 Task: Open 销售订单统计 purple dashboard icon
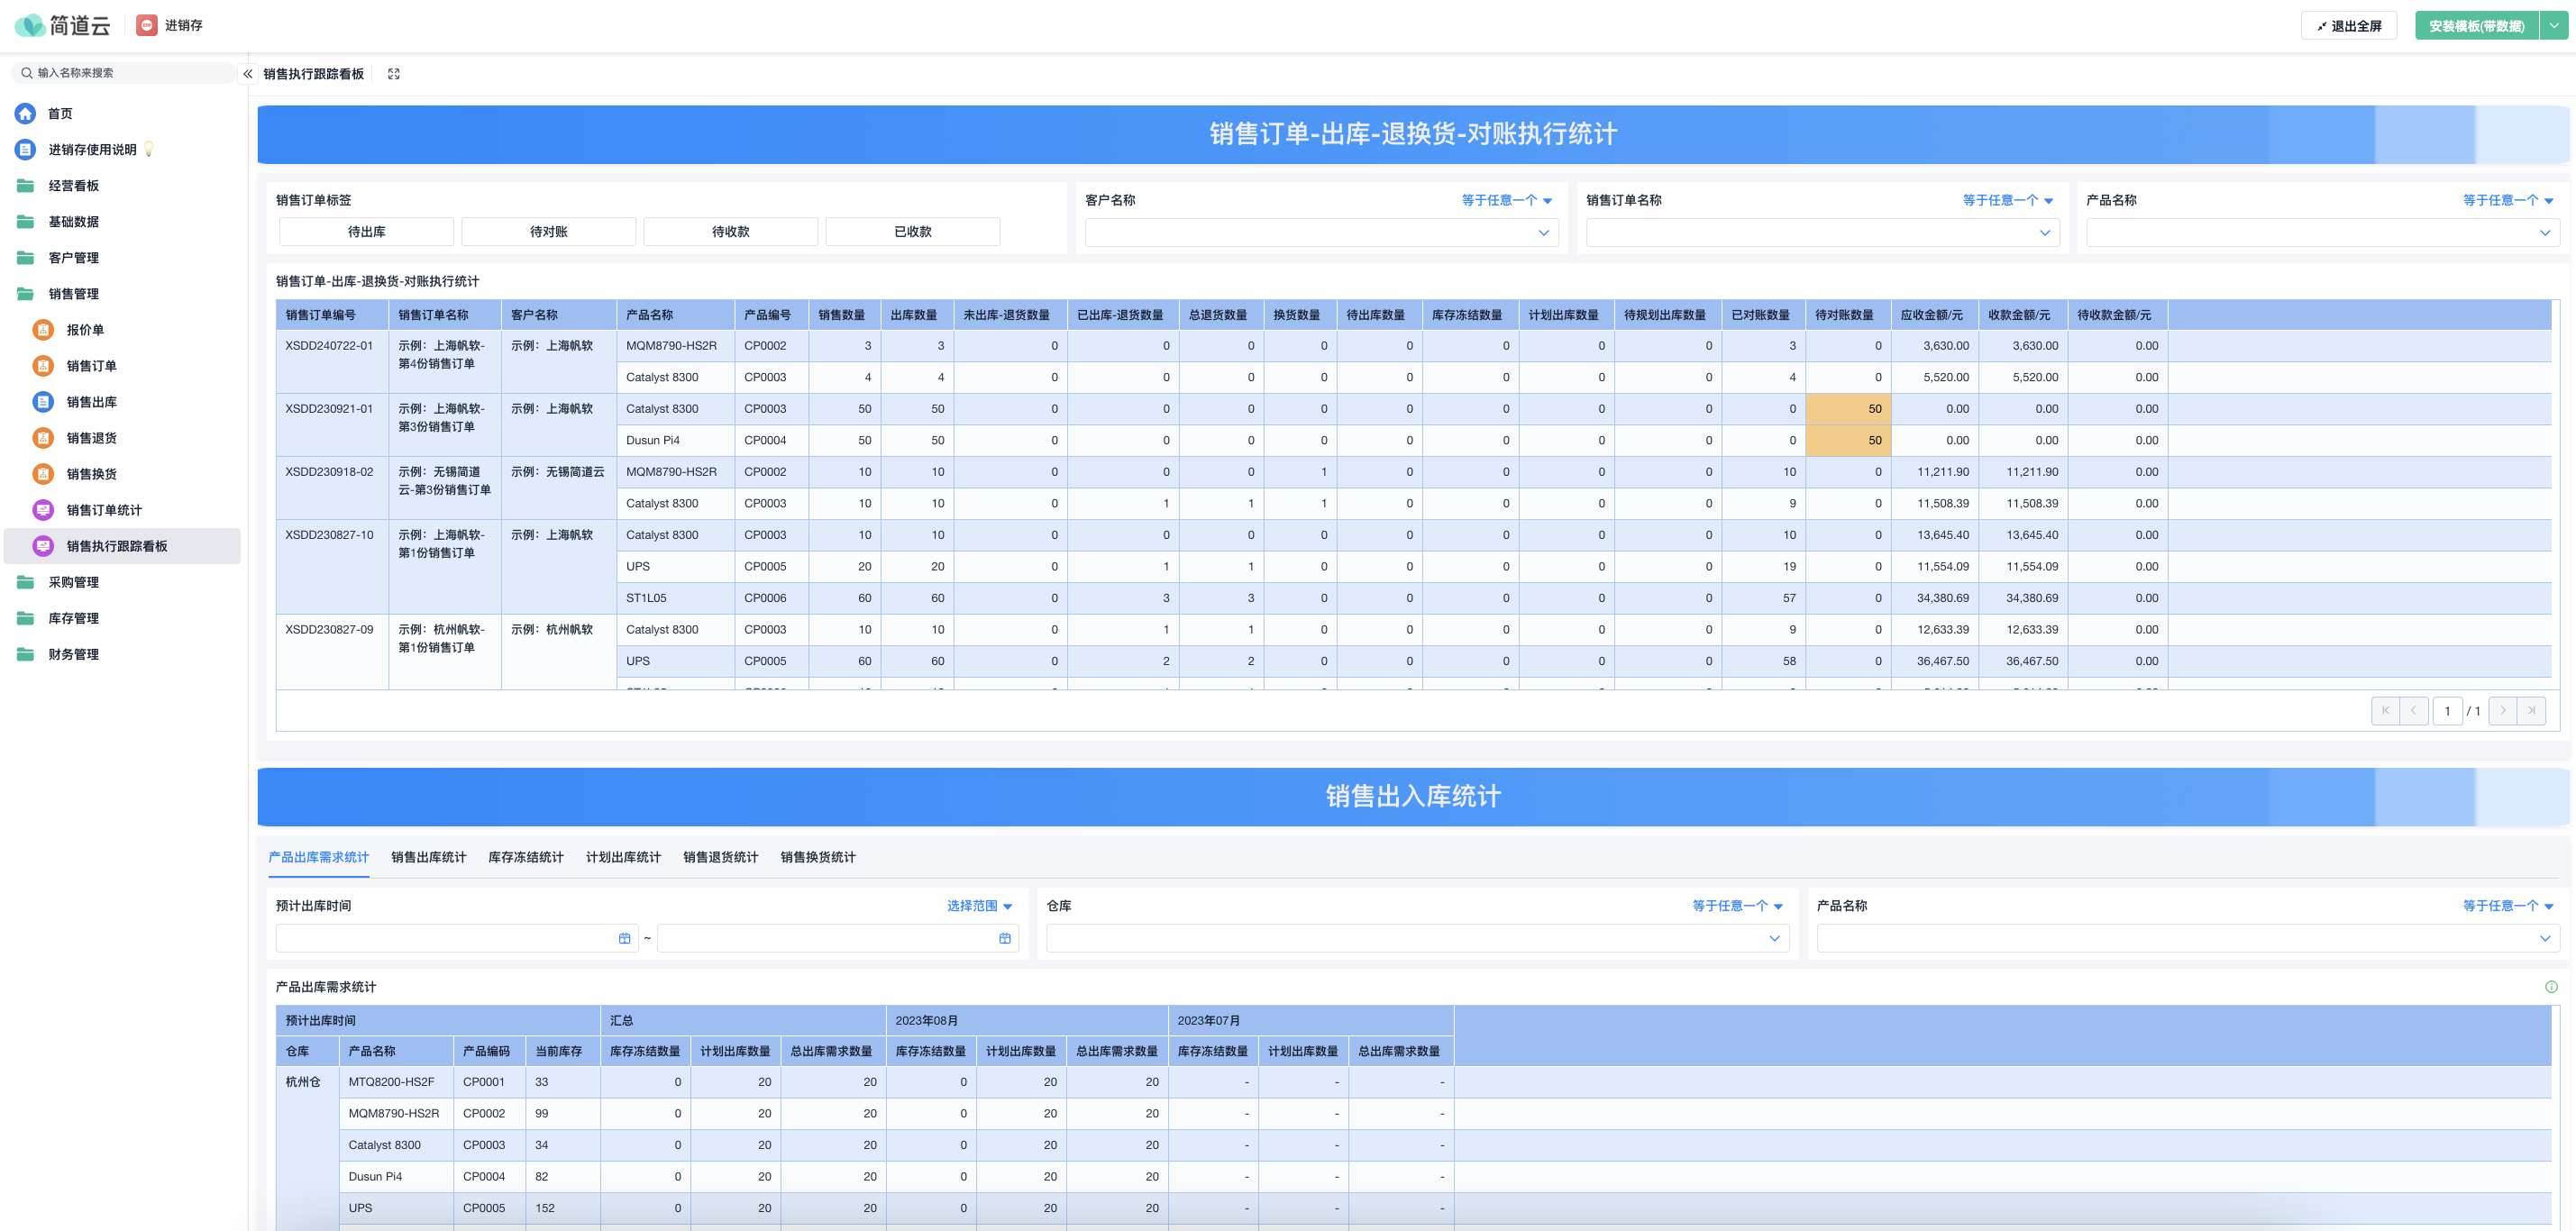tap(104, 510)
